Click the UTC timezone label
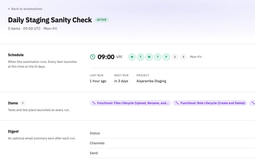The height and width of the screenshot is (159, 255). click(119, 57)
